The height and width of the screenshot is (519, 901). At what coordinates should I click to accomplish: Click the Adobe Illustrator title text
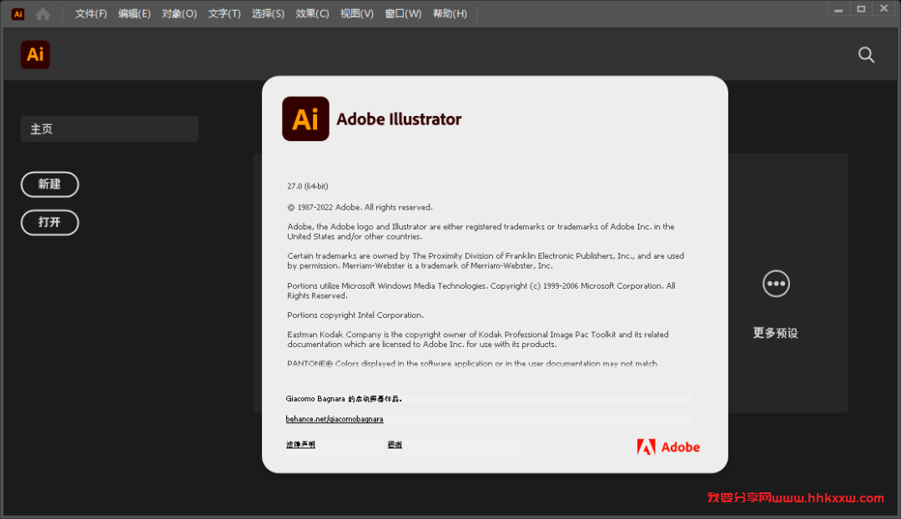pyautogui.click(x=399, y=119)
